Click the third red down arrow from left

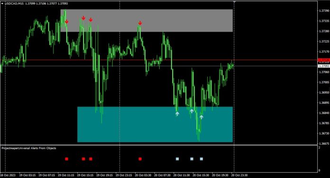point(91,20)
